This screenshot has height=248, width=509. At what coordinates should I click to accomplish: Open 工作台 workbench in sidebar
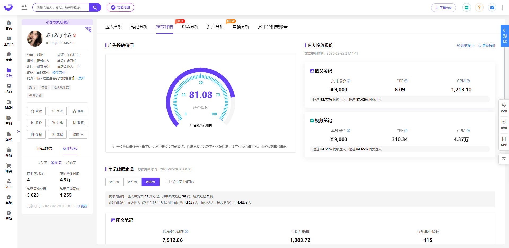pos(9,41)
